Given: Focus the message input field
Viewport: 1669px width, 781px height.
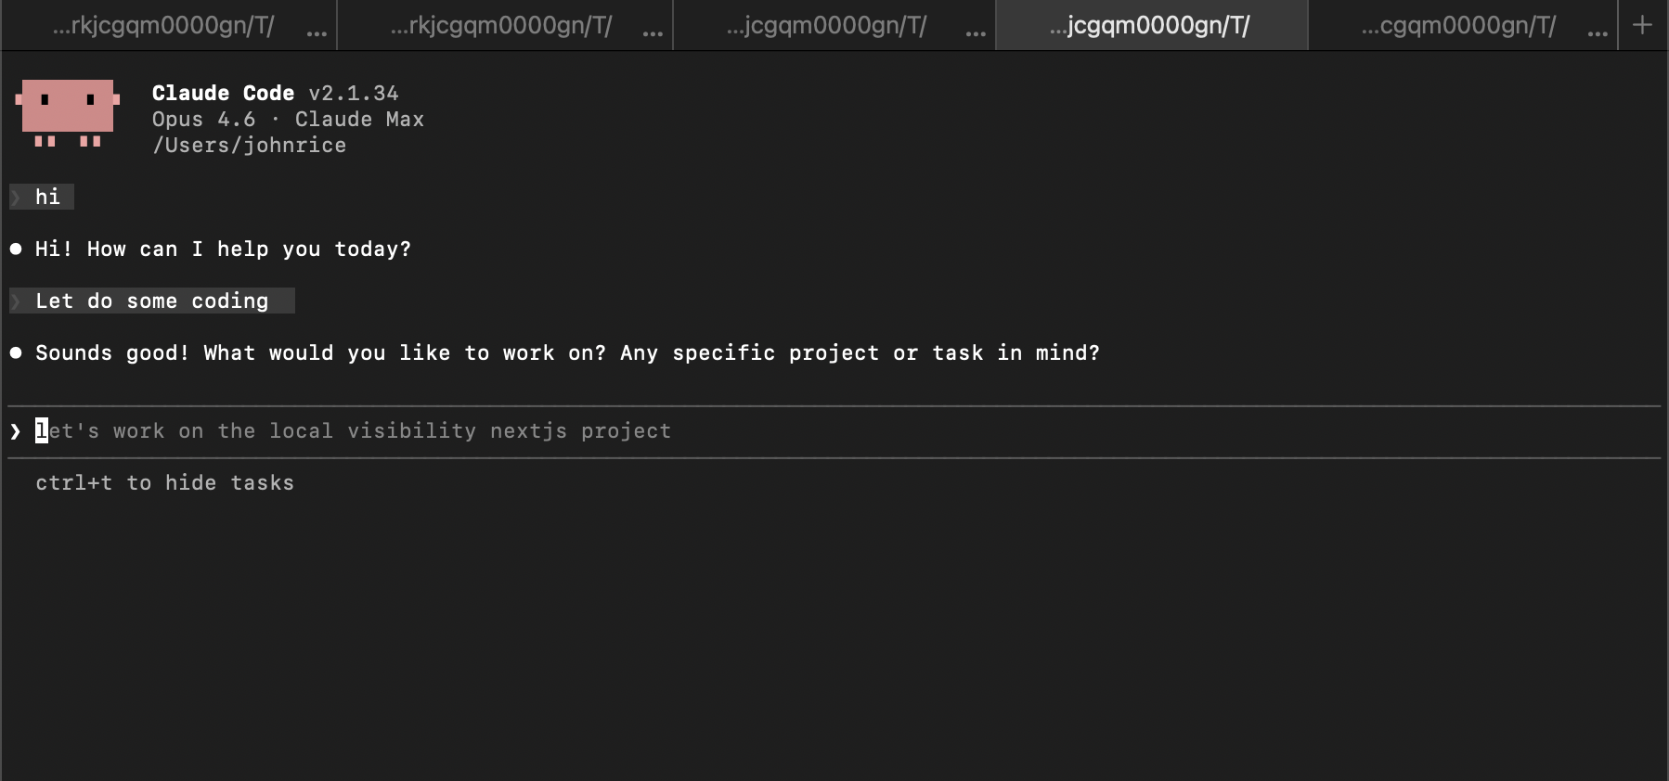Looking at the screenshot, I should [x=371, y=430].
